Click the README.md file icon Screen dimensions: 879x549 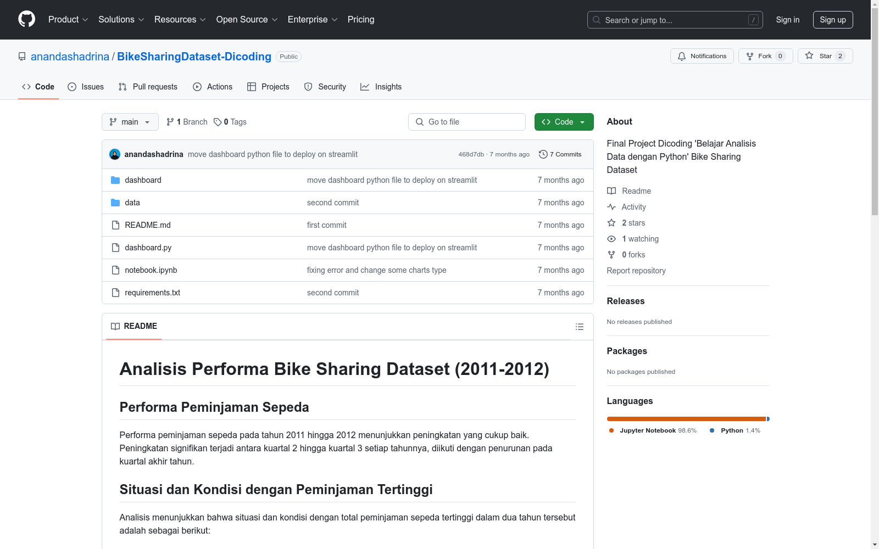point(115,225)
